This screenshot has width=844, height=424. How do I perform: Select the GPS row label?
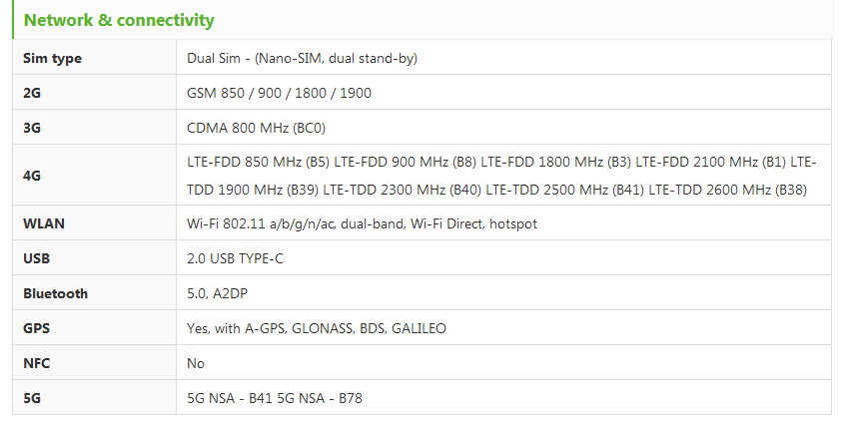37,328
